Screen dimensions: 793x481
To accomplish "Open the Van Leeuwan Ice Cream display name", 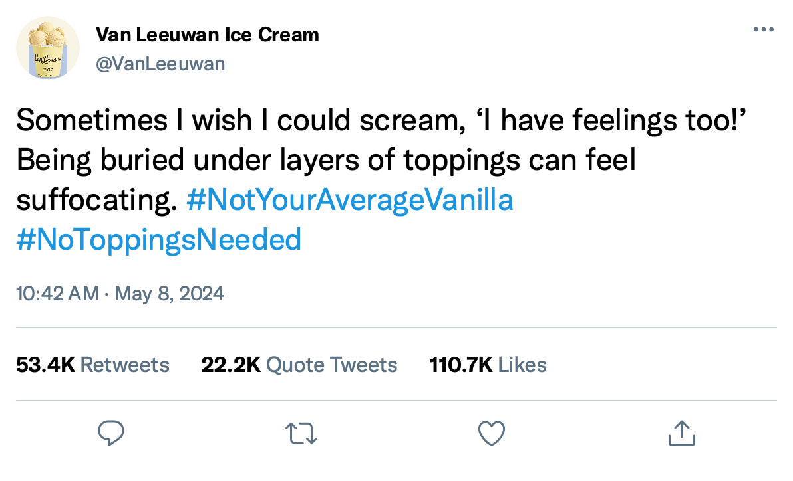I will point(208,34).
